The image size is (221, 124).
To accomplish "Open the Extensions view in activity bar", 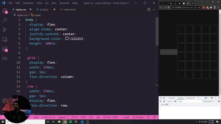I will (x=5, y=49).
